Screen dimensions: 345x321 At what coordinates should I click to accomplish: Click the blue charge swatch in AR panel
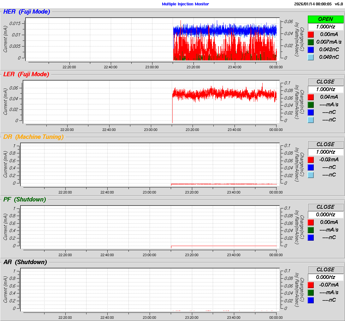click(x=311, y=300)
